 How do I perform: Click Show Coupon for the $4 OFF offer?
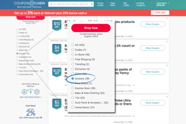(153, 48)
